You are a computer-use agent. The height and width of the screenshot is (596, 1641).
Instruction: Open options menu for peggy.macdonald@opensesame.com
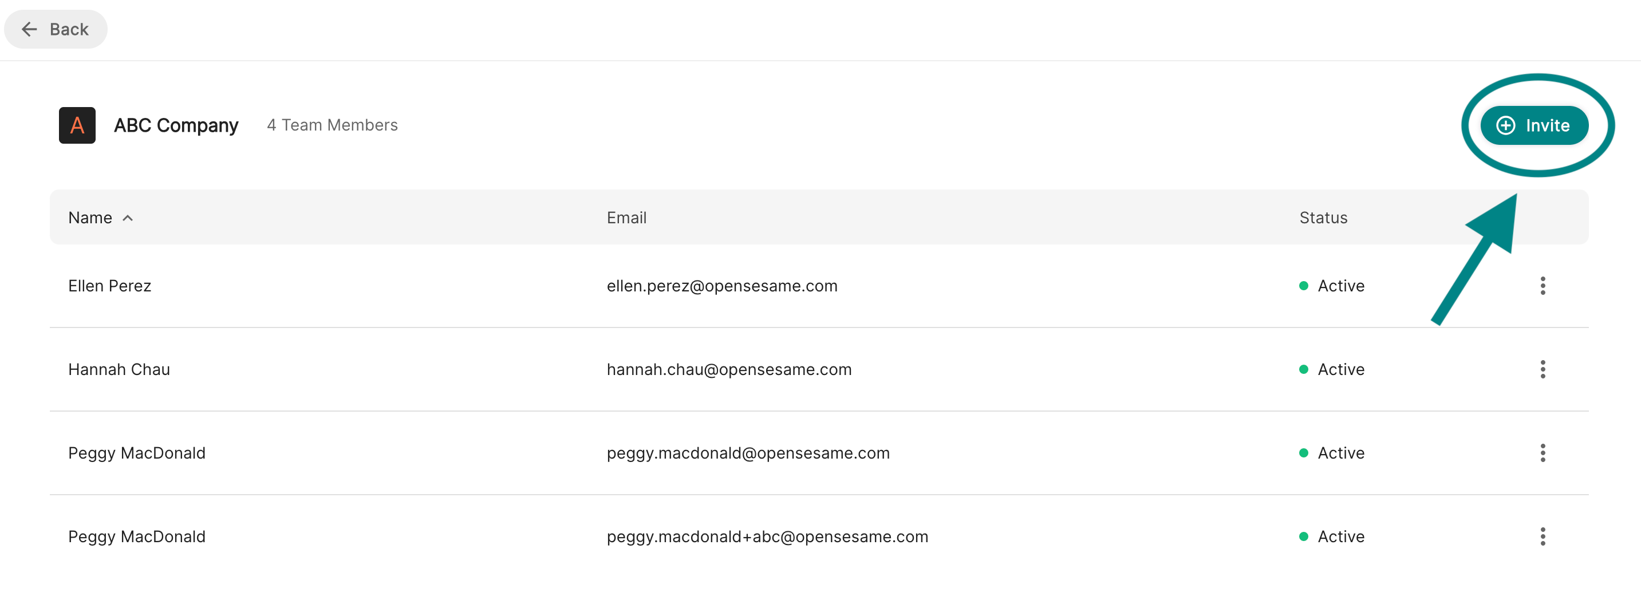[1543, 453]
